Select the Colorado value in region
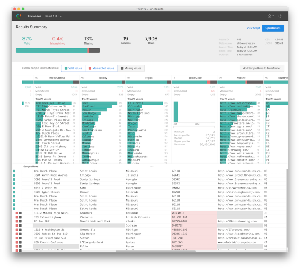 [134, 106]
